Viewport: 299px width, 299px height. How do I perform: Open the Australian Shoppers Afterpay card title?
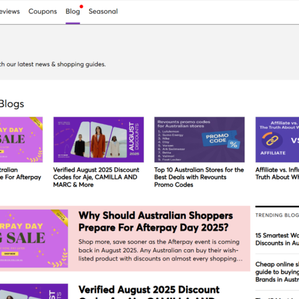[21, 173]
